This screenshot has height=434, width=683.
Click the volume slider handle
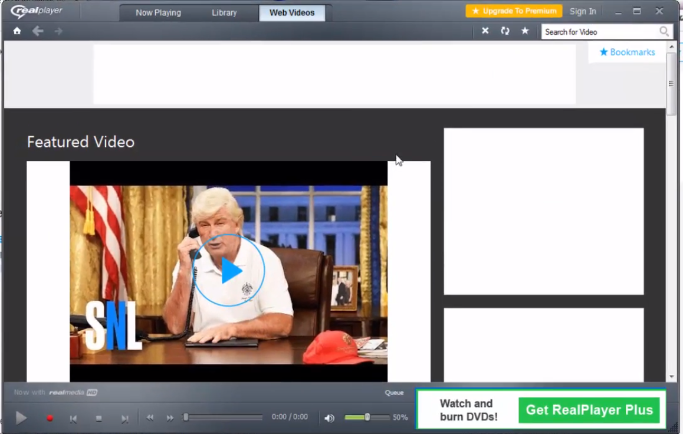point(367,417)
